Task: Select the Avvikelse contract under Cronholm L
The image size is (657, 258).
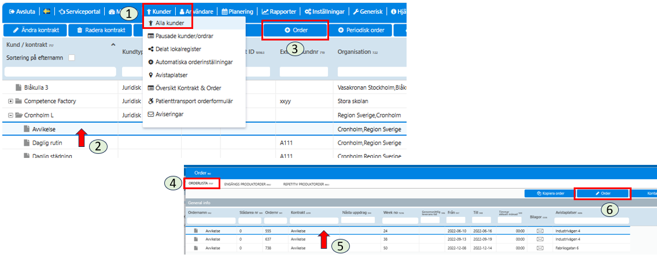Action: pos(204,130)
